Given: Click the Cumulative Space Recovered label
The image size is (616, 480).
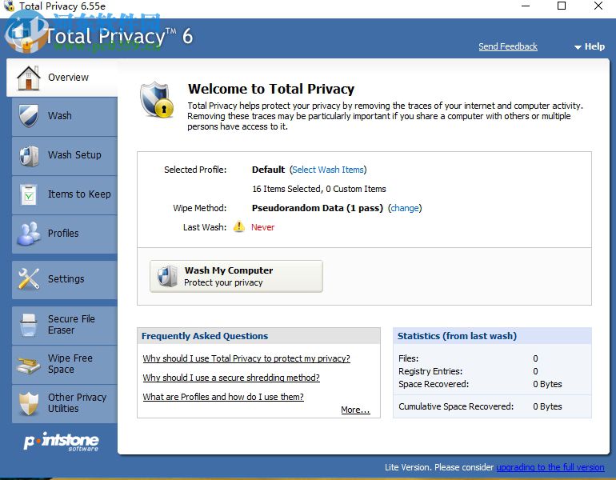Looking at the screenshot, I should pyautogui.click(x=456, y=406).
